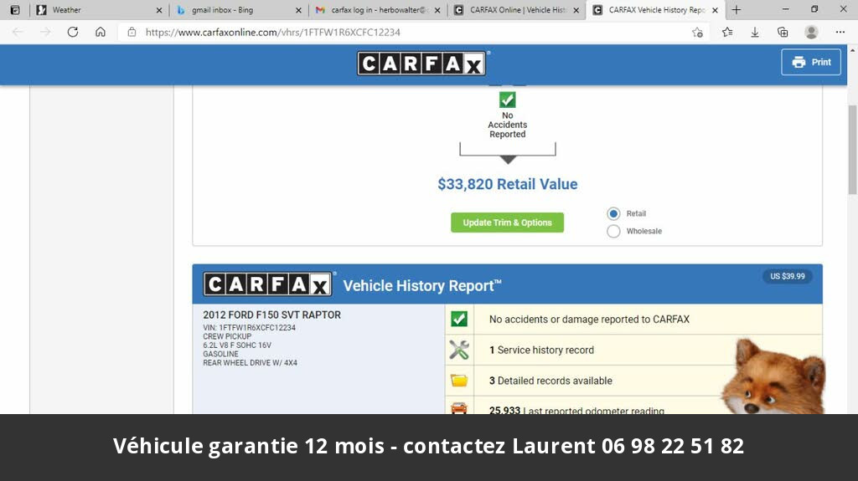Select the Wholesale radio option

coord(613,231)
